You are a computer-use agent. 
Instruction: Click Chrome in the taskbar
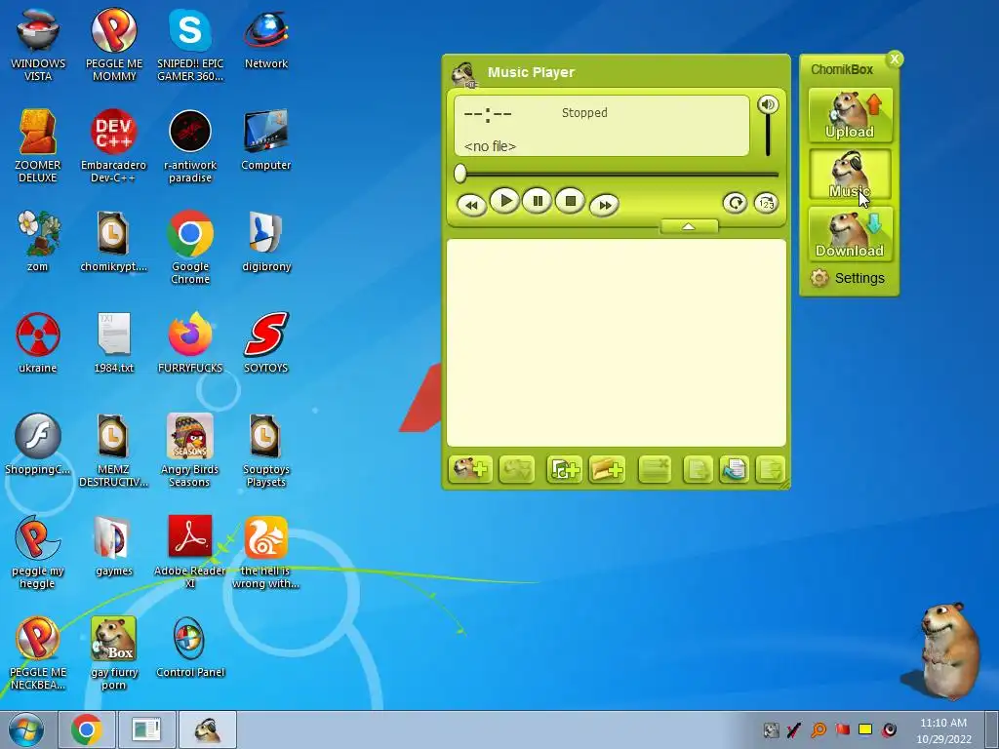click(87, 729)
